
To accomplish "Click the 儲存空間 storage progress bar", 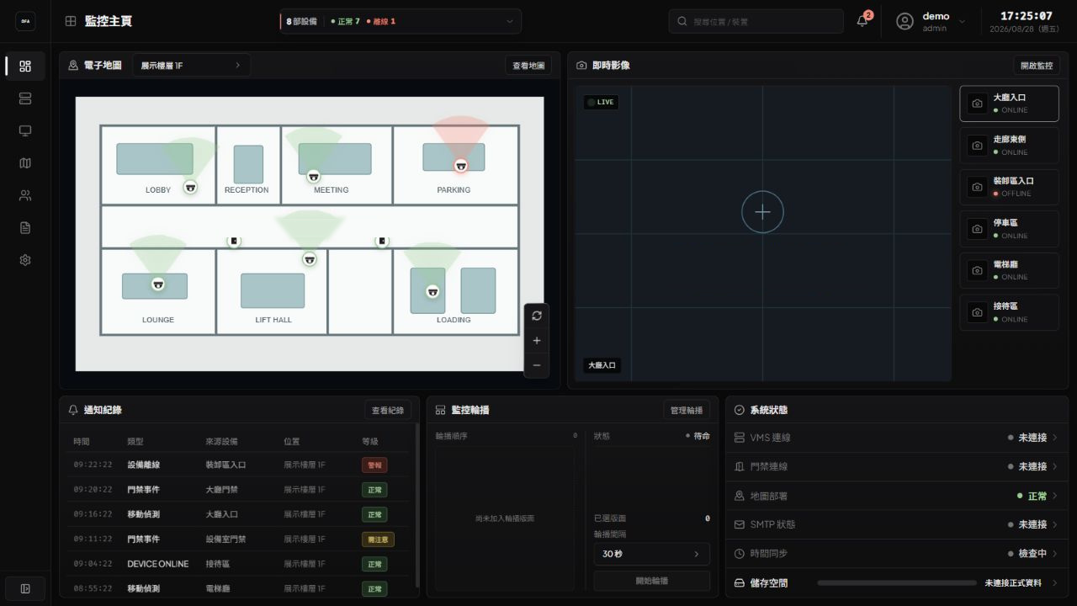I will point(896,582).
